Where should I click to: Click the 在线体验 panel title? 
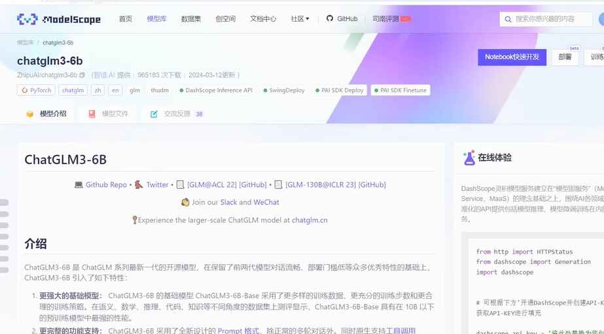pyautogui.click(x=495, y=158)
